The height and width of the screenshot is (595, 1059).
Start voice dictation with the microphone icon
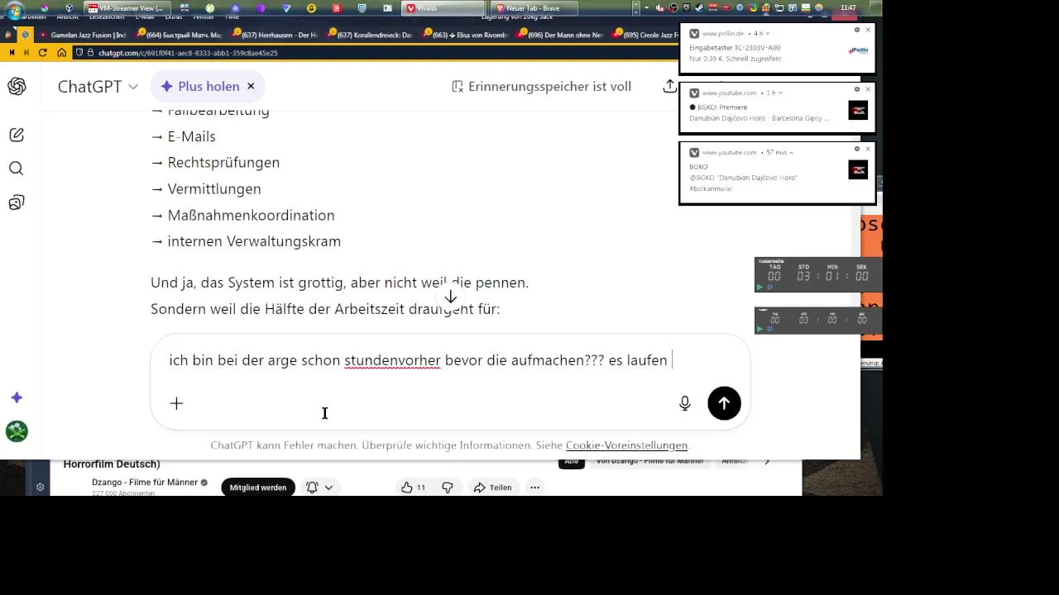click(x=685, y=403)
